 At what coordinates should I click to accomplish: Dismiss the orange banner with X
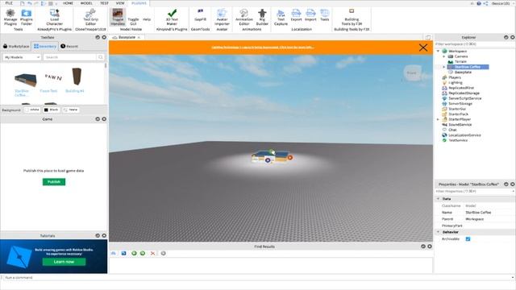click(x=423, y=48)
